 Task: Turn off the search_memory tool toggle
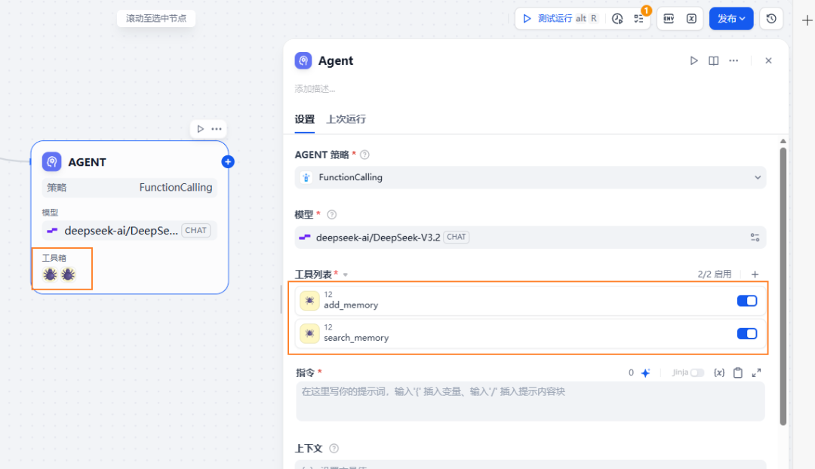pos(746,333)
